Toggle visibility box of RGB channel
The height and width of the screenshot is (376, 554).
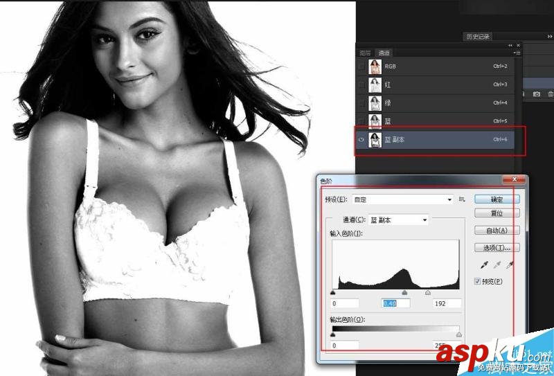[361, 66]
